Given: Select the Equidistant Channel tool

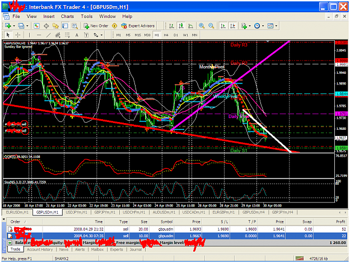Looking at the screenshot, I should [x=58, y=35].
